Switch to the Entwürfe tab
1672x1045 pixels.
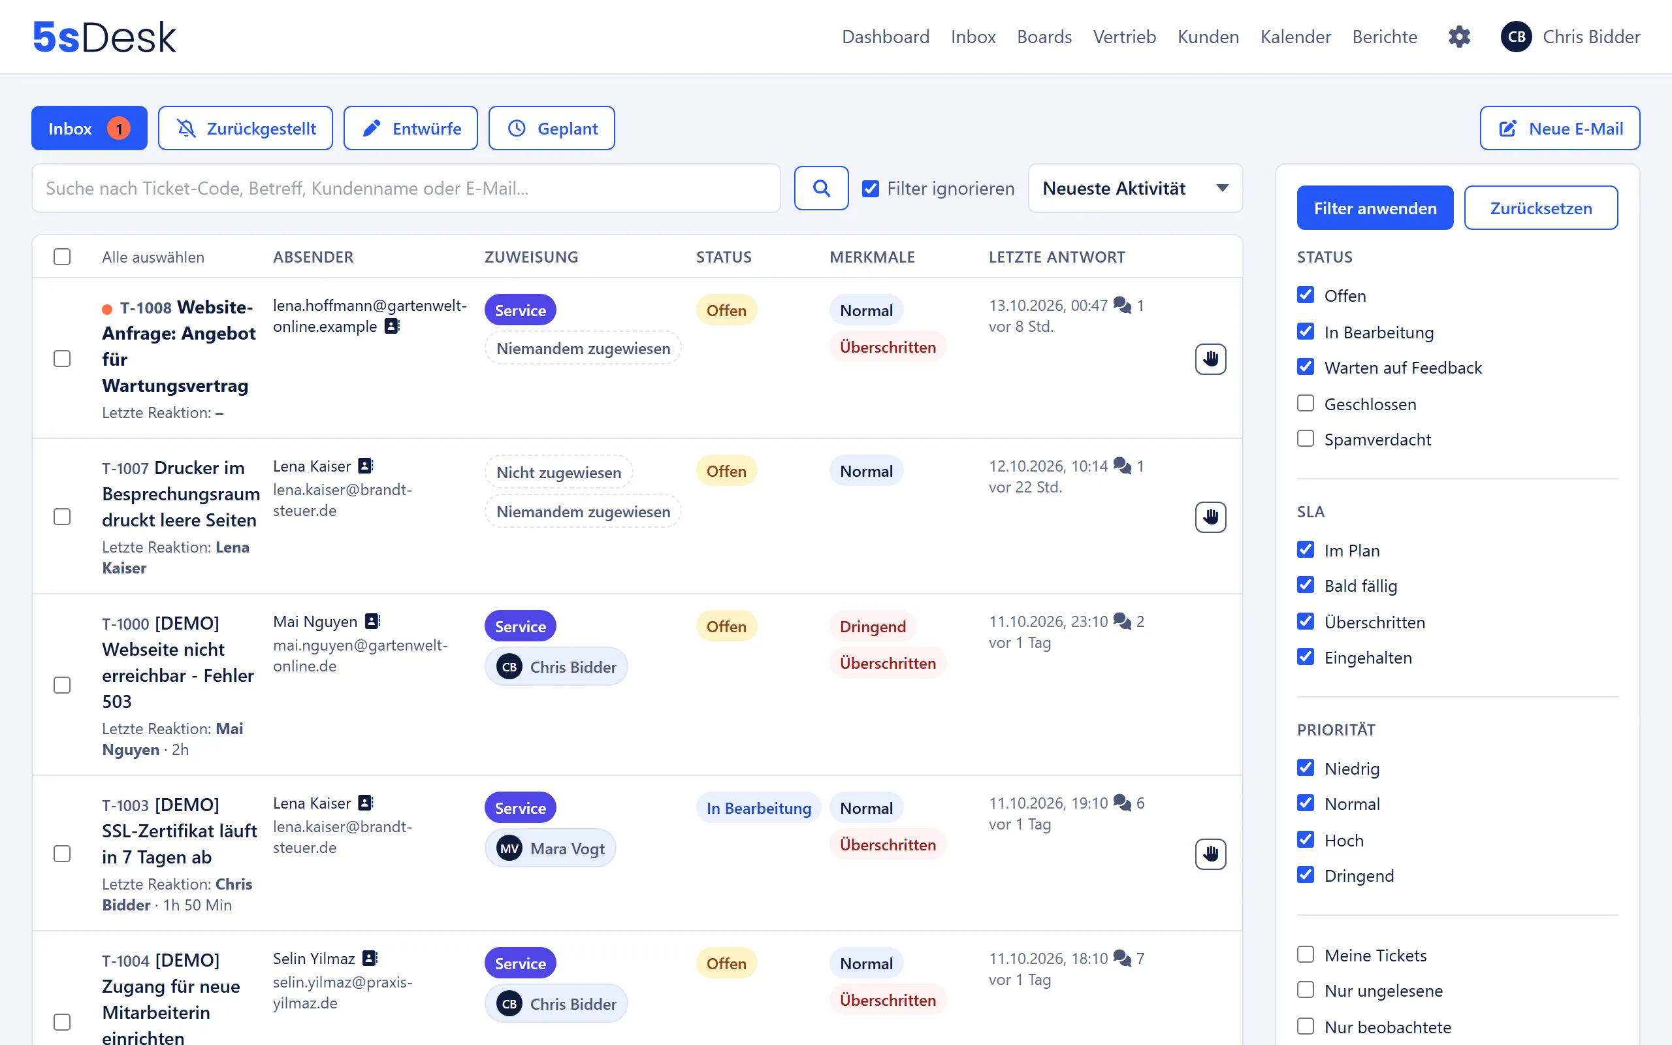pyautogui.click(x=410, y=128)
